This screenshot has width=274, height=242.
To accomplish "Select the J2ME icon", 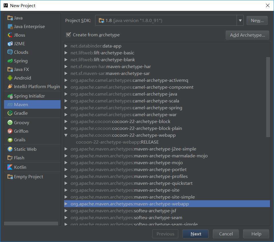I will (10, 43).
